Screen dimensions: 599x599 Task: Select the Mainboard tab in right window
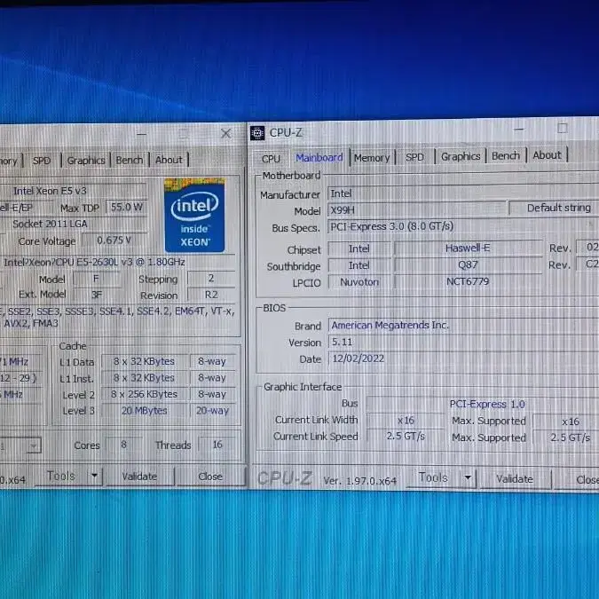pyautogui.click(x=319, y=157)
